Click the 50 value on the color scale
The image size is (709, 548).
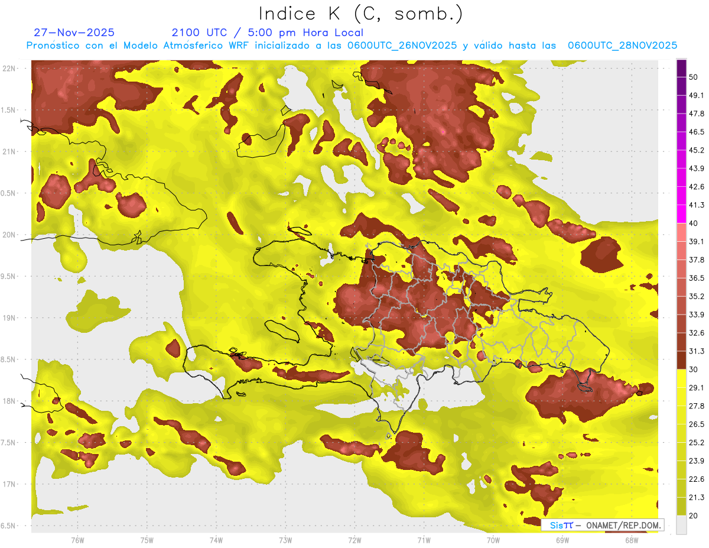tap(694, 77)
